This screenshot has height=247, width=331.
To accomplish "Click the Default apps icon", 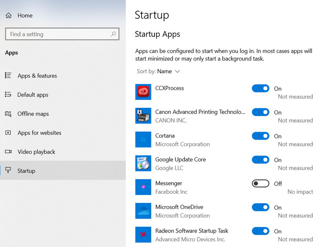I will tap(8, 95).
